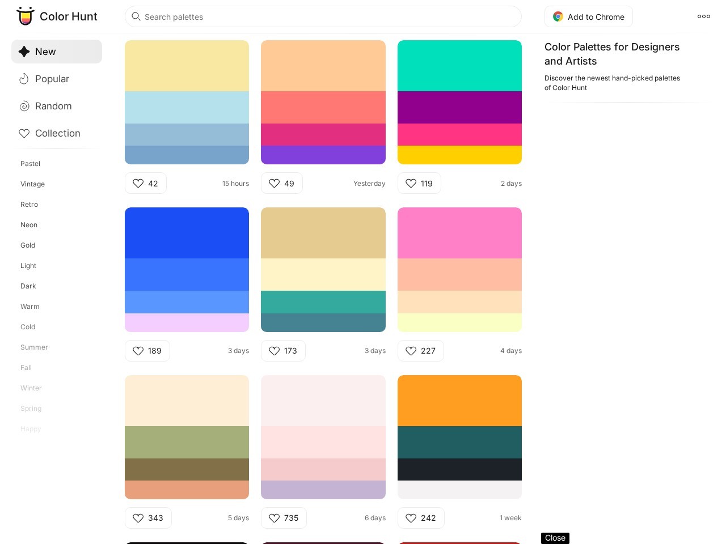Filter by Gold tag
The height and width of the screenshot is (544, 726).
(28, 245)
